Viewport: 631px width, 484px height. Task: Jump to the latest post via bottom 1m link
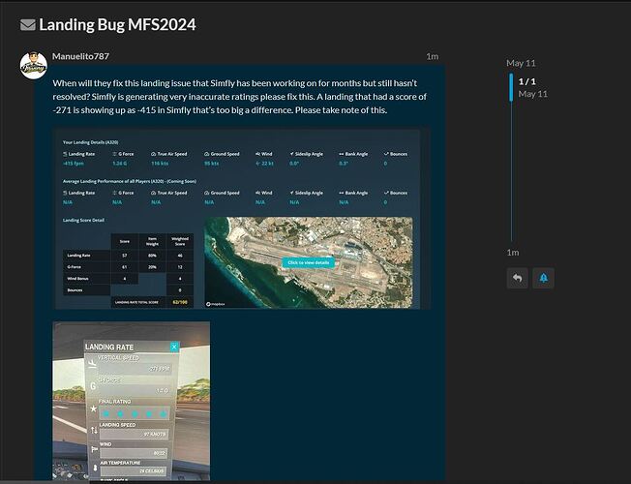pyautogui.click(x=513, y=253)
